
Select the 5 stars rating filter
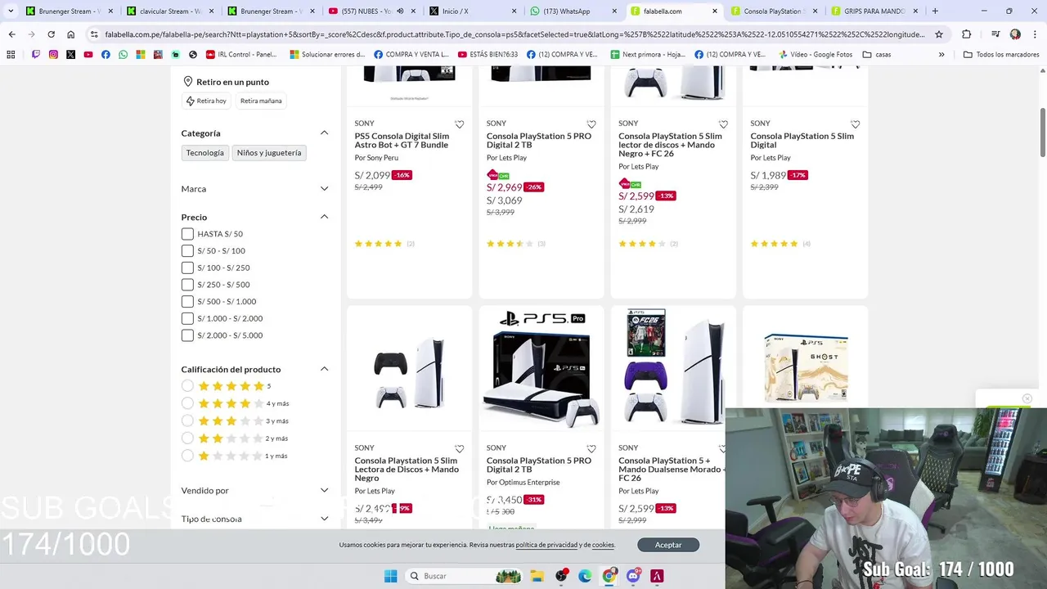187,386
